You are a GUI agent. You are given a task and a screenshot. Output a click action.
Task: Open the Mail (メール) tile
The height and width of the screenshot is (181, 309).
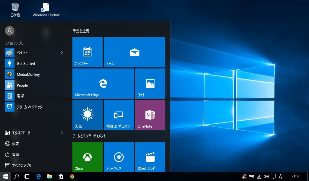(x=135, y=52)
